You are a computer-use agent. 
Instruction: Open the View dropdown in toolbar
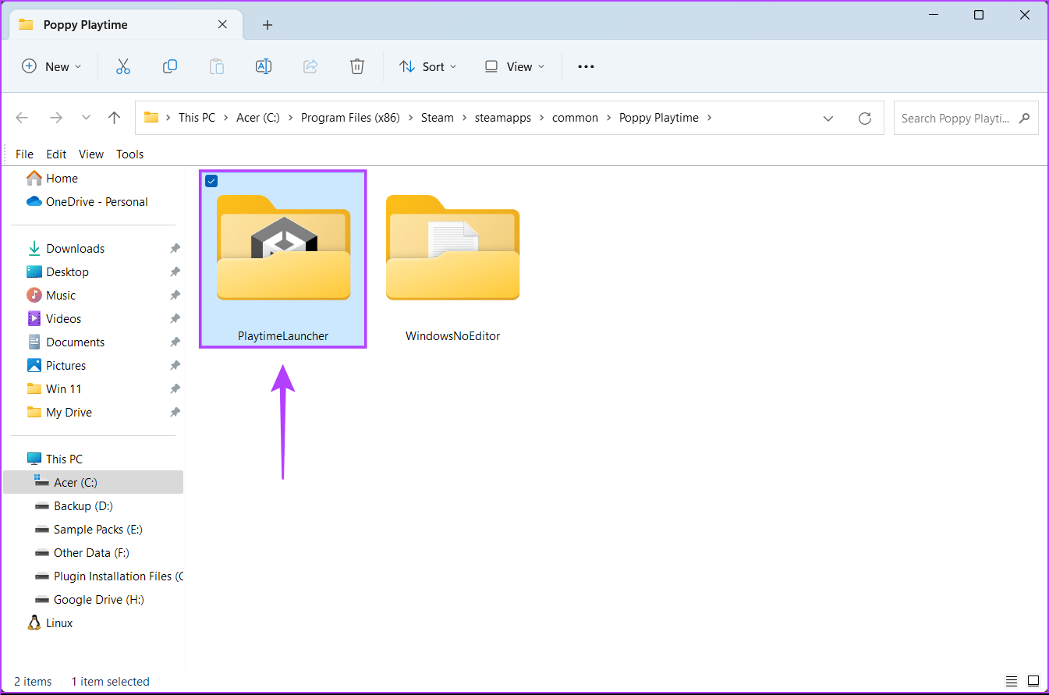pyautogui.click(x=515, y=67)
